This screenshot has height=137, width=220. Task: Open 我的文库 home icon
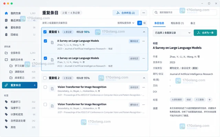pos(6,13)
